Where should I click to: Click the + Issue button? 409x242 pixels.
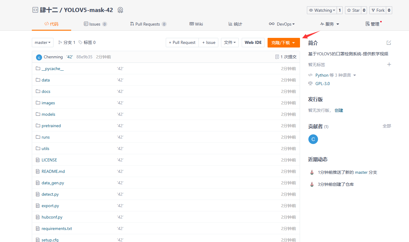(x=208, y=42)
